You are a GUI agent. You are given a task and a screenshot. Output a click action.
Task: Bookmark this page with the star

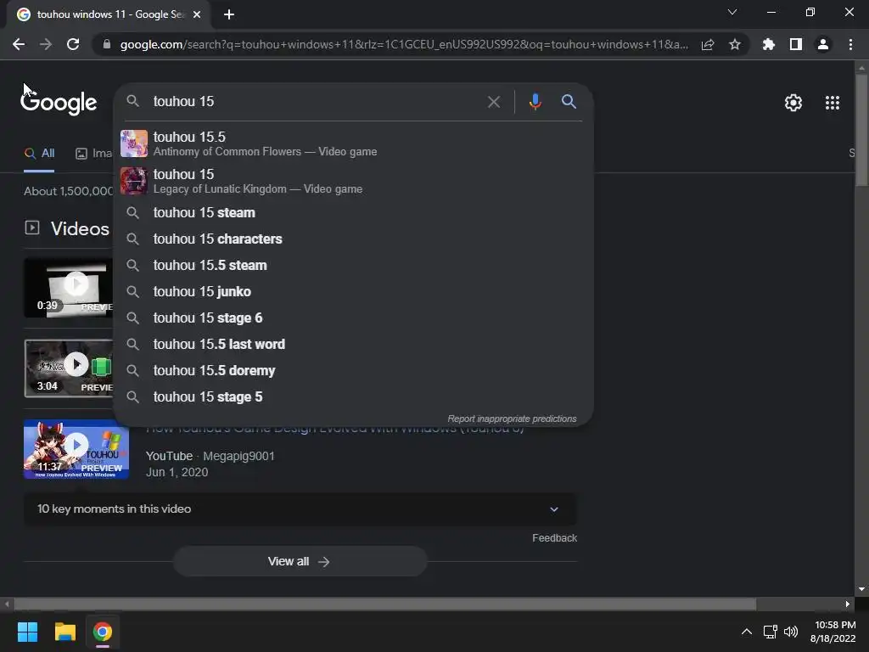pyautogui.click(x=735, y=44)
